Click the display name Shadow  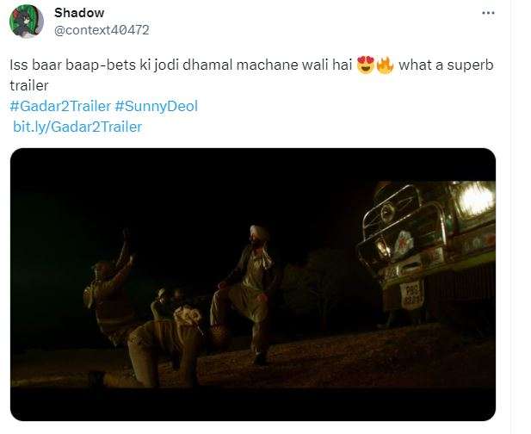click(79, 13)
